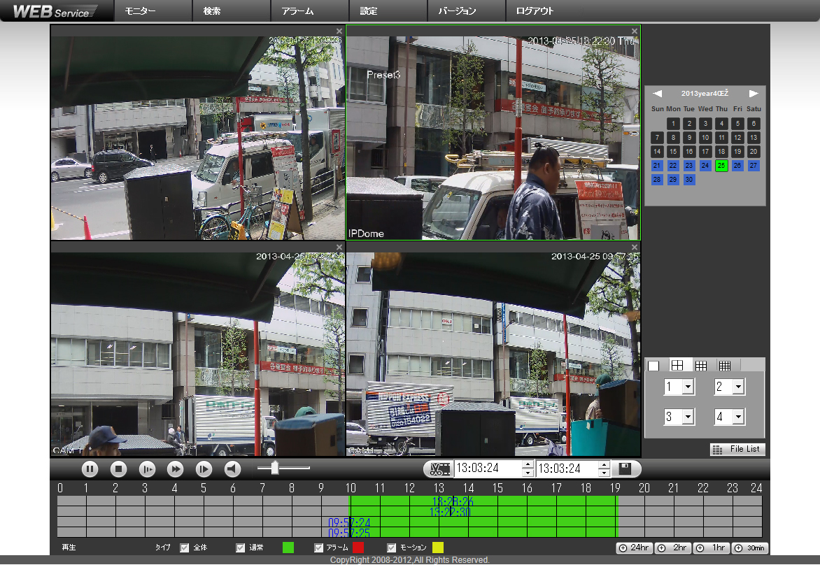Save clip using the floppy disk icon

click(x=625, y=469)
